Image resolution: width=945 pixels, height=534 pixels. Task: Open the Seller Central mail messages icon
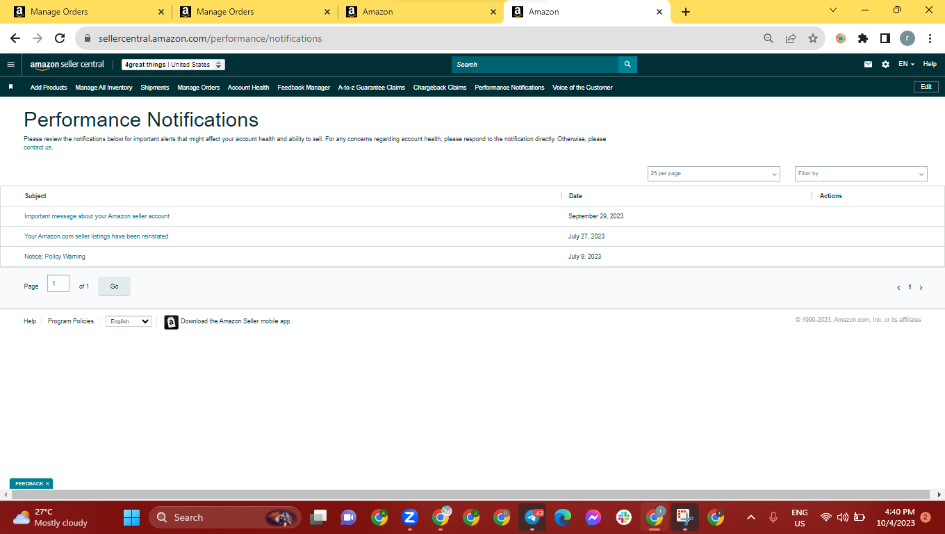(x=868, y=65)
